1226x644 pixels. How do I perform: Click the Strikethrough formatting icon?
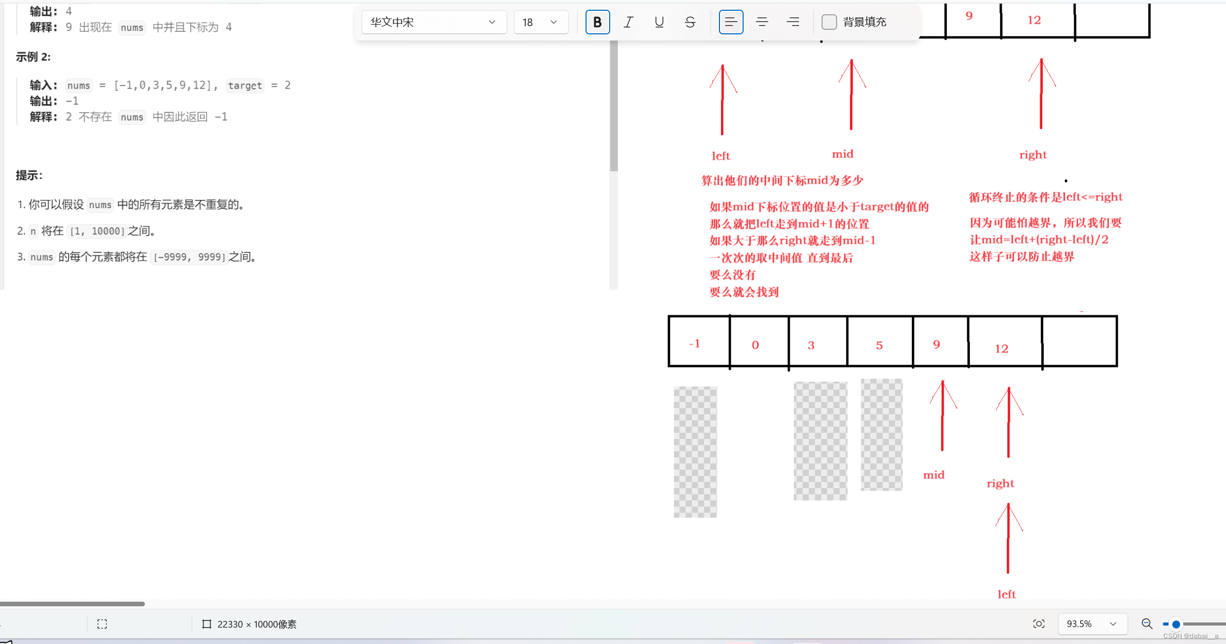tap(689, 22)
